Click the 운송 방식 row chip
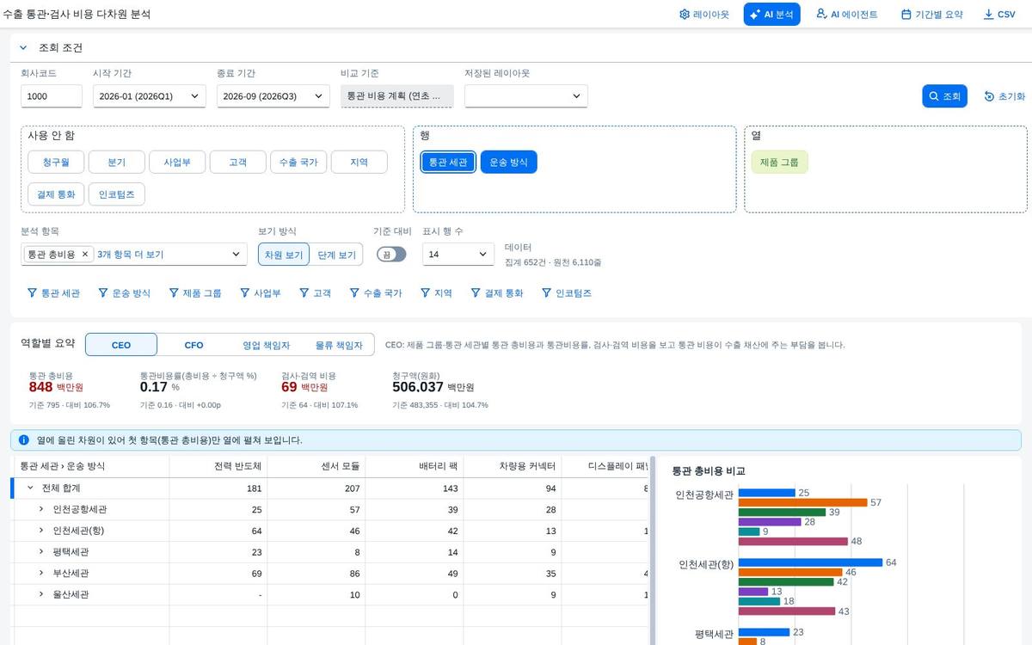This screenshot has height=645, width=1032. tap(508, 162)
